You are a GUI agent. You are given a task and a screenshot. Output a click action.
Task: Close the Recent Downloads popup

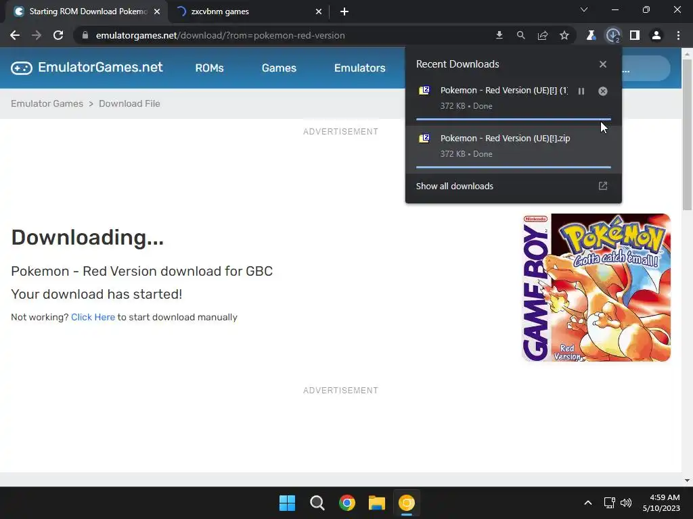pyautogui.click(x=603, y=64)
